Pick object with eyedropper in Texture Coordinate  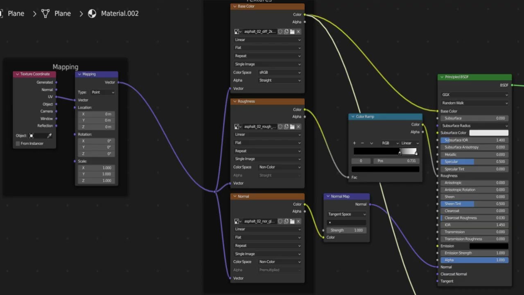coord(50,136)
